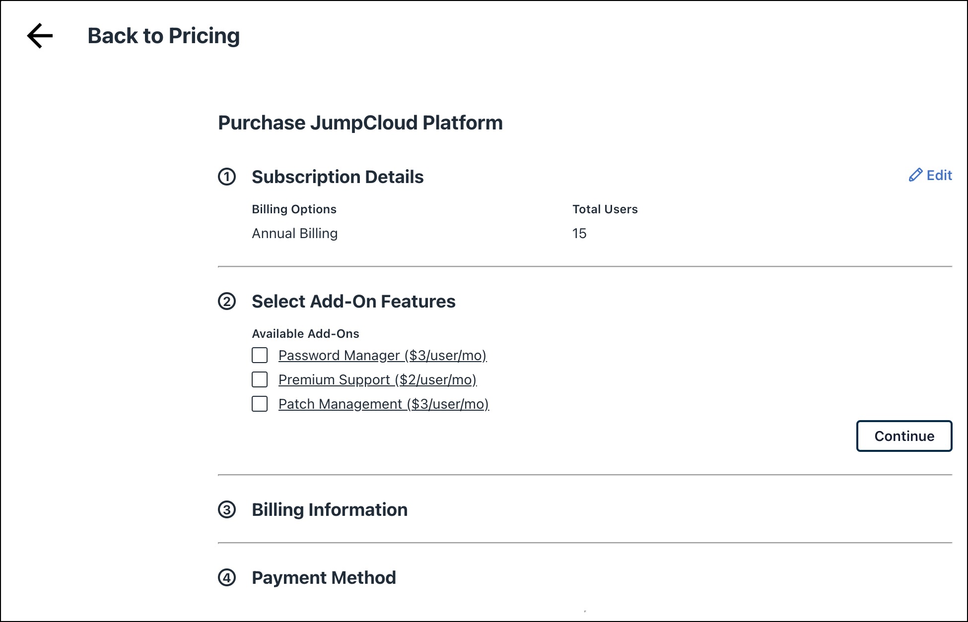Click the step 3 circle icon
The image size is (968, 622).
point(228,510)
